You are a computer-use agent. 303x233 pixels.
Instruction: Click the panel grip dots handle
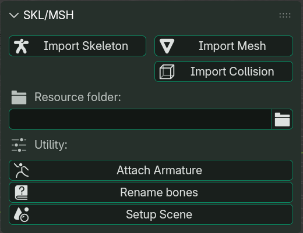tap(285, 15)
